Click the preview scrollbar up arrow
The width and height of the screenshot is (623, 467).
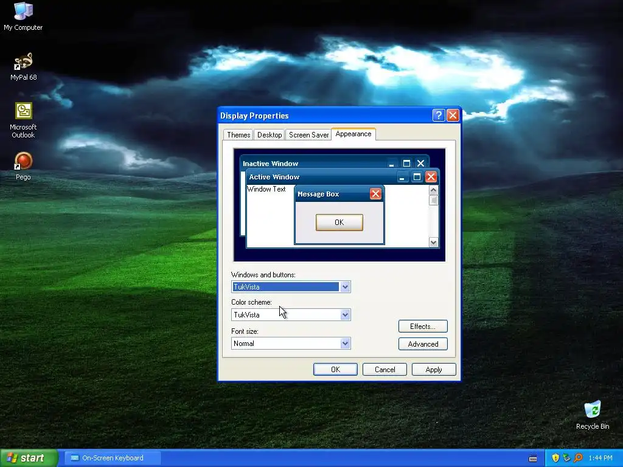pos(433,190)
